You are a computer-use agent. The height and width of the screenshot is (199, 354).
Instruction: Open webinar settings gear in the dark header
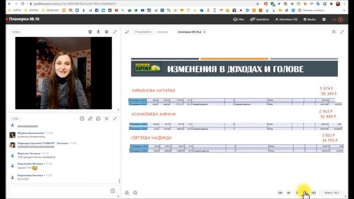click(x=324, y=19)
